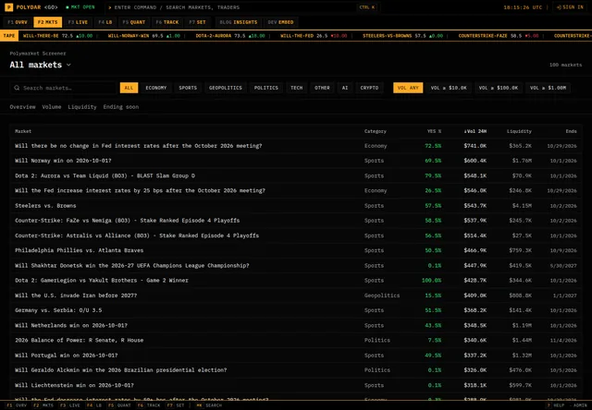Filter by TECH category
Screen dimensions: 592x410
(296, 88)
